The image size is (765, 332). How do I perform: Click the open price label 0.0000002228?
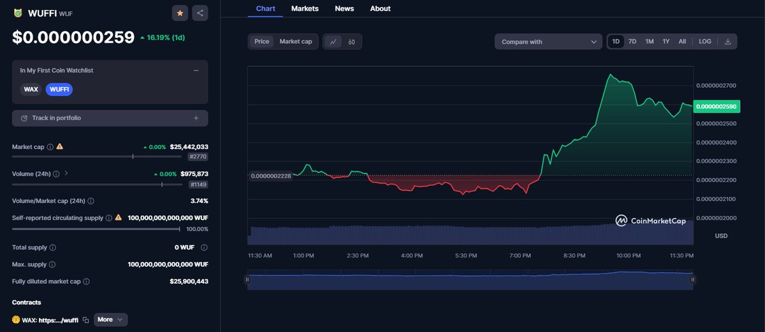pos(271,176)
